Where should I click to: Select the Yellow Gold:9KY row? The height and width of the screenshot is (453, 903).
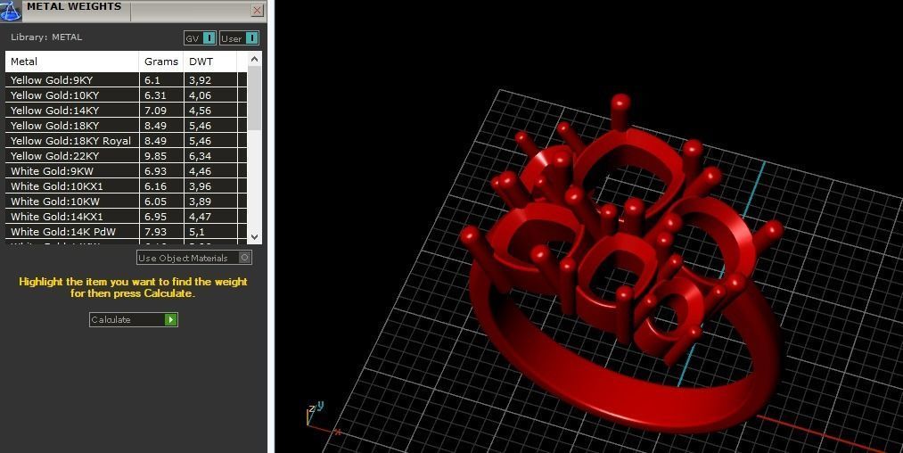point(126,80)
